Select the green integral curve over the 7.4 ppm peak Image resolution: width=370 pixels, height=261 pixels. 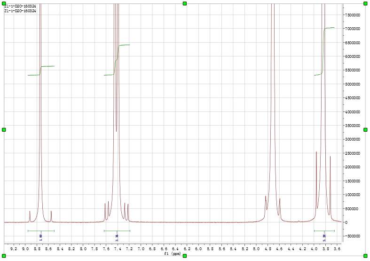[117, 60]
